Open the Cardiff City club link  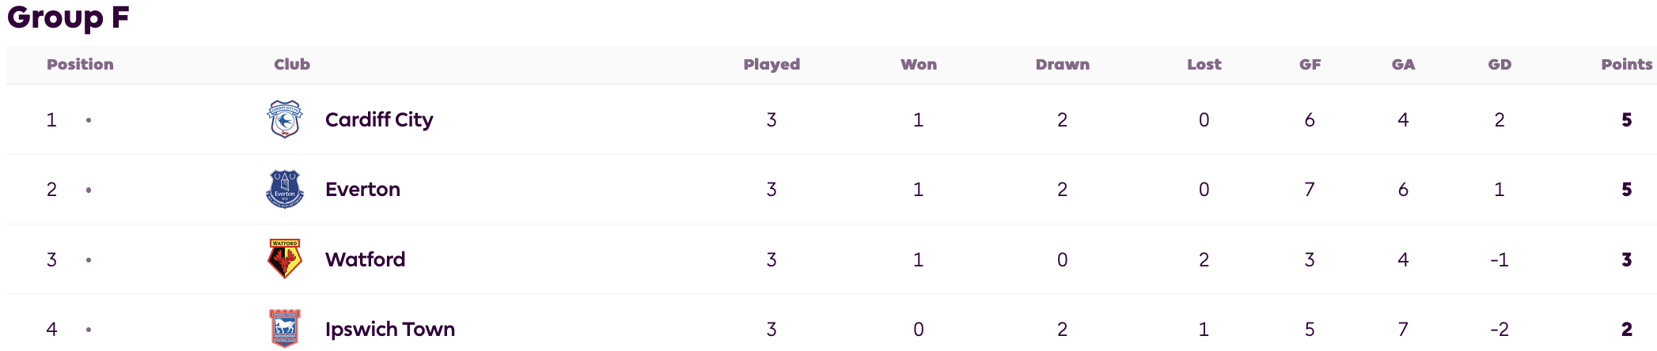(379, 119)
